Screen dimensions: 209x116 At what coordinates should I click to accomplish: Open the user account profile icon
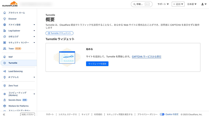point(202,4)
